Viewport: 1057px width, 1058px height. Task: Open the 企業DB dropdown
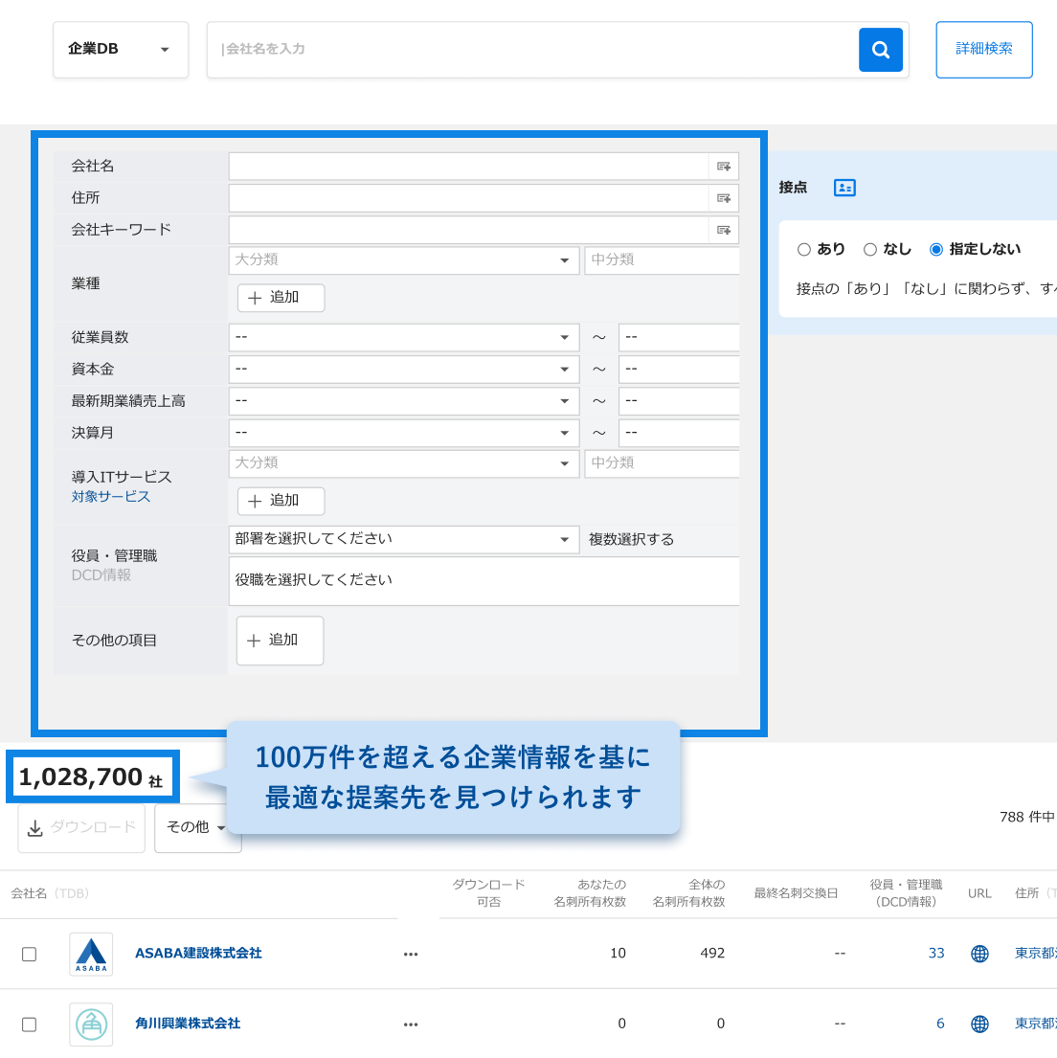(x=121, y=50)
